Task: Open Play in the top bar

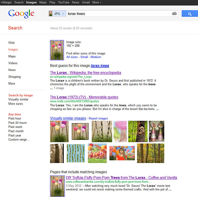Action: [x=52, y=2]
